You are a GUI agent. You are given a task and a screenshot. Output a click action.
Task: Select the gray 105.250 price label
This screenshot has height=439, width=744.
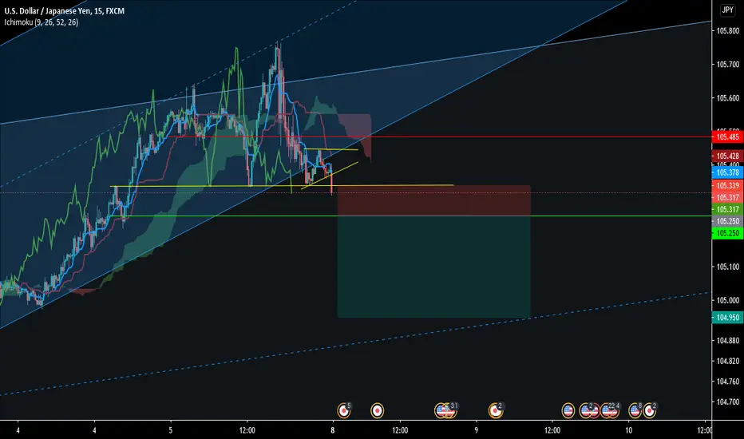pos(728,221)
